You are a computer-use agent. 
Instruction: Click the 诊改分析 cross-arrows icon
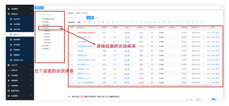click(x=11, y=19)
